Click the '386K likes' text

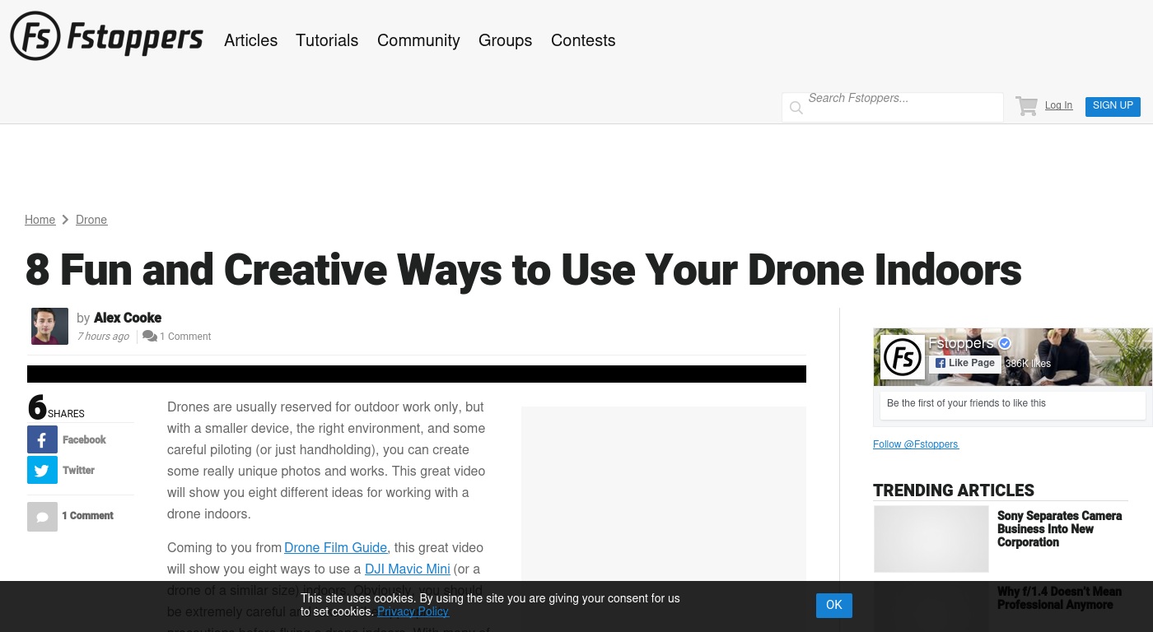click(1028, 364)
